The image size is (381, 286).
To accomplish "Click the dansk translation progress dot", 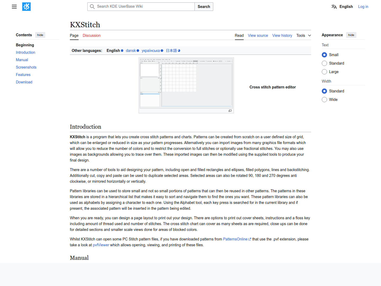I will coord(138,51).
